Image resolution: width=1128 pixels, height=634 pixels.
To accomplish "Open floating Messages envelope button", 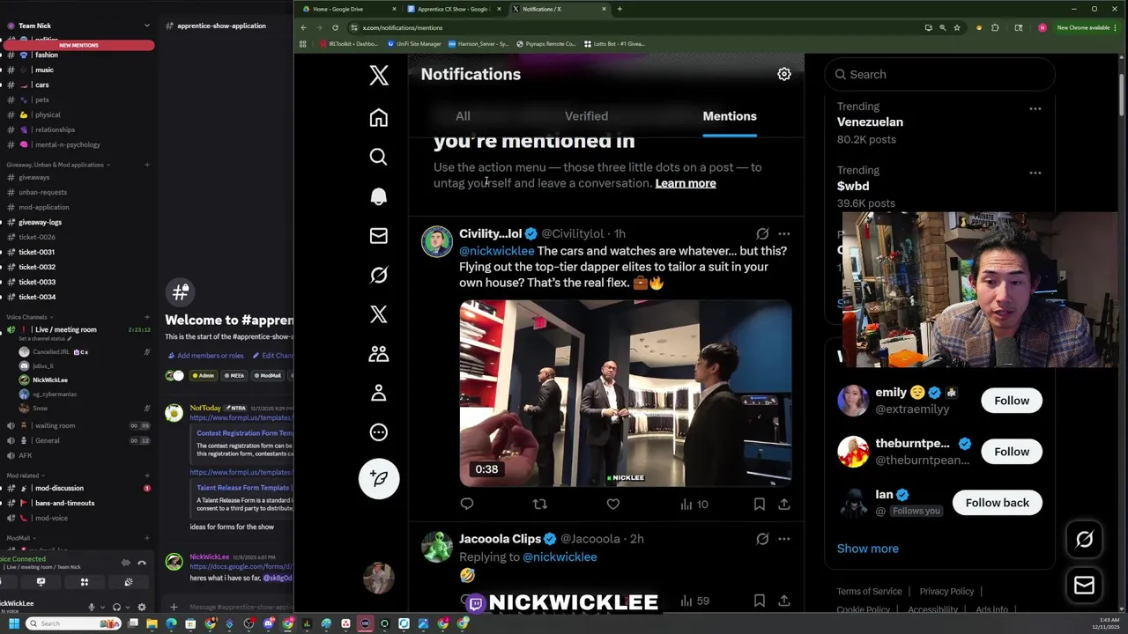I will (x=1084, y=586).
